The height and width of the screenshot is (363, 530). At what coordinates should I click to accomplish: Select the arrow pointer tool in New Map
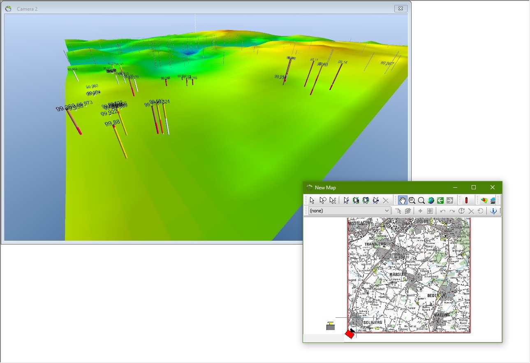312,200
